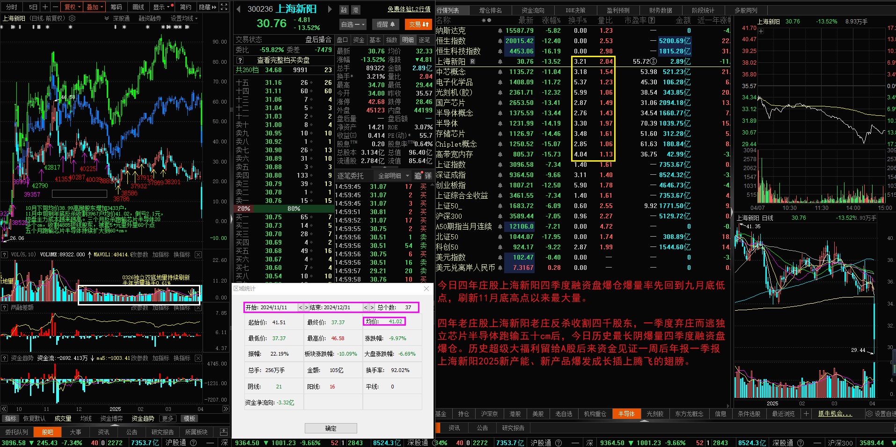
Task: Open the gear settings beside 上海新阳 chart title
Action: point(72,18)
